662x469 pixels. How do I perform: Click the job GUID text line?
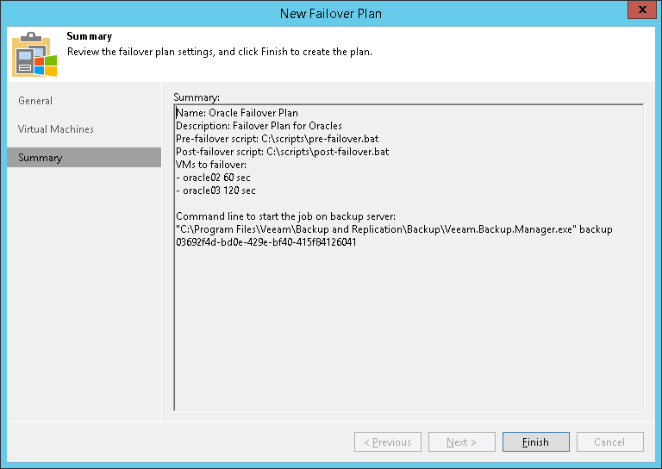tap(265, 242)
